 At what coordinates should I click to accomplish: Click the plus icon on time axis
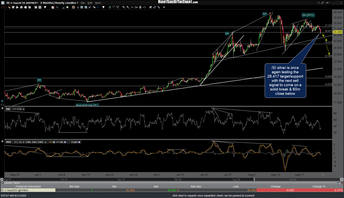323,175
